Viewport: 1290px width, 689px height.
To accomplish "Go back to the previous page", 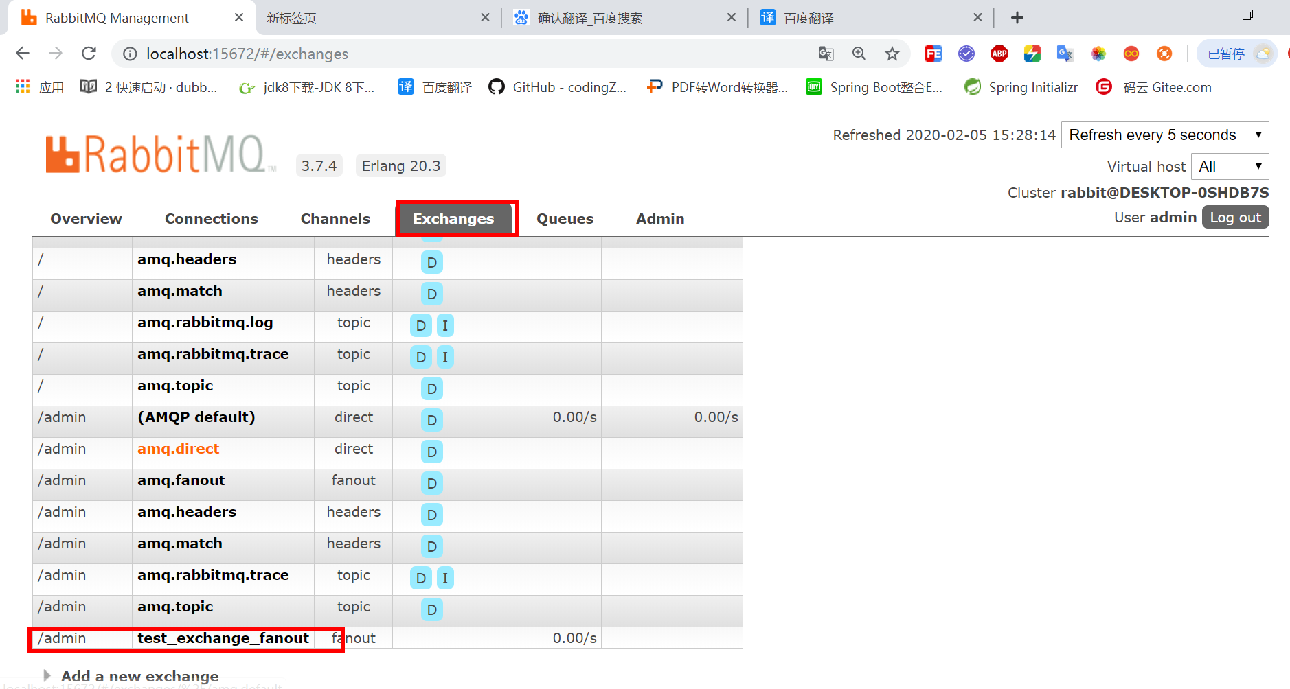I will coord(23,54).
